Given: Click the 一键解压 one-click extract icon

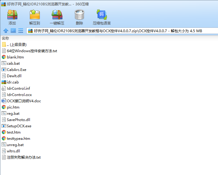Looking at the screenshot, I should point(57,15).
